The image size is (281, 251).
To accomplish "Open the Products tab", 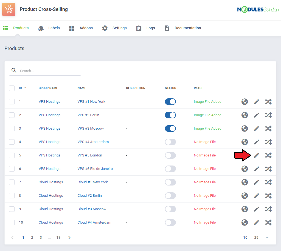I will [x=16, y=28].
